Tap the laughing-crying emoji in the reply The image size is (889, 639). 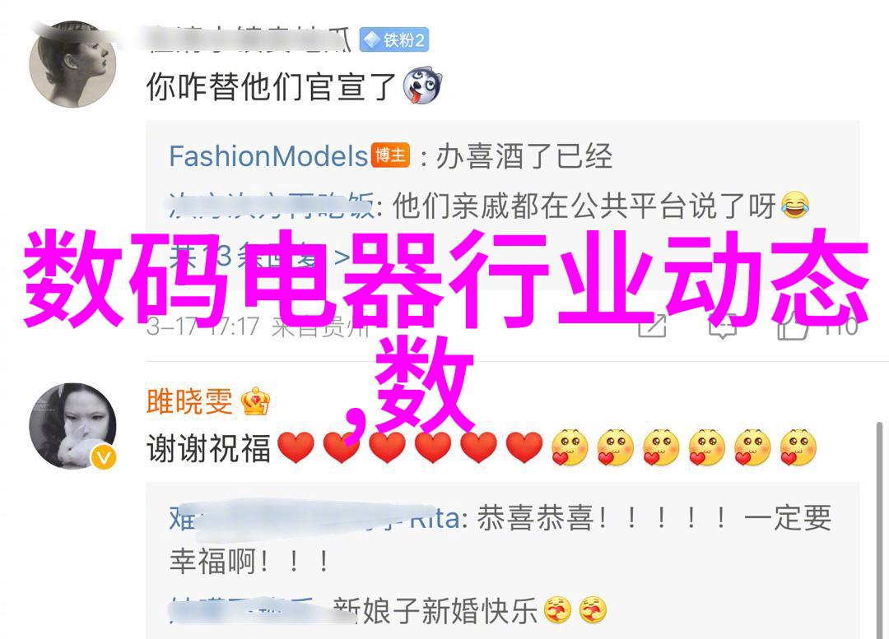coord(794,205)
